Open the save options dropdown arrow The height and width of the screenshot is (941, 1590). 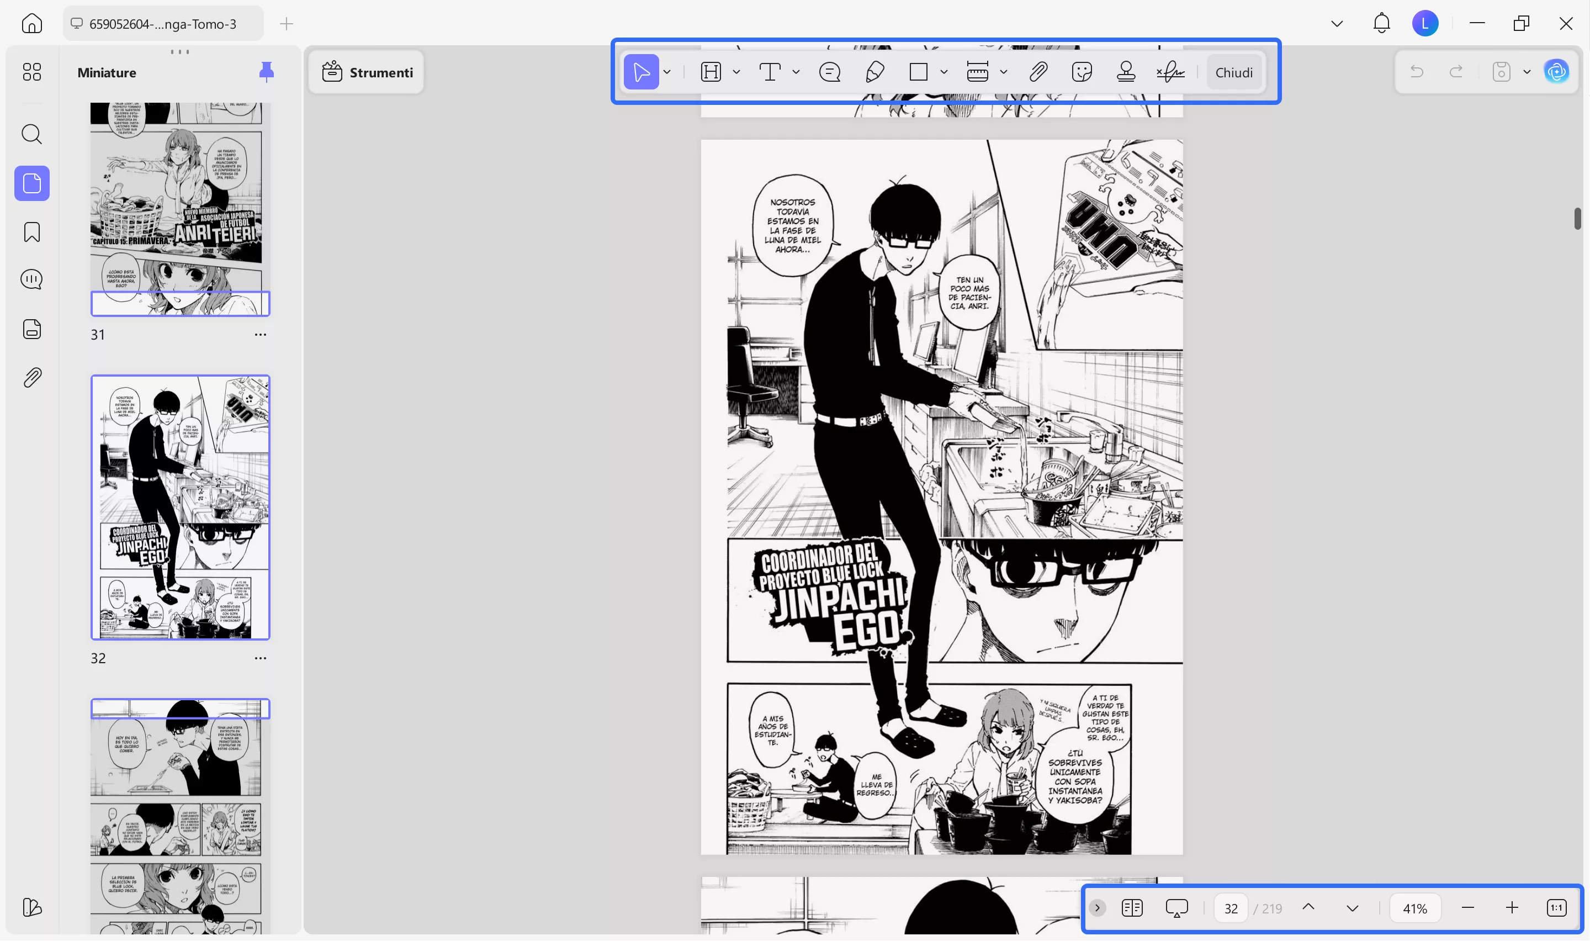1527,72
